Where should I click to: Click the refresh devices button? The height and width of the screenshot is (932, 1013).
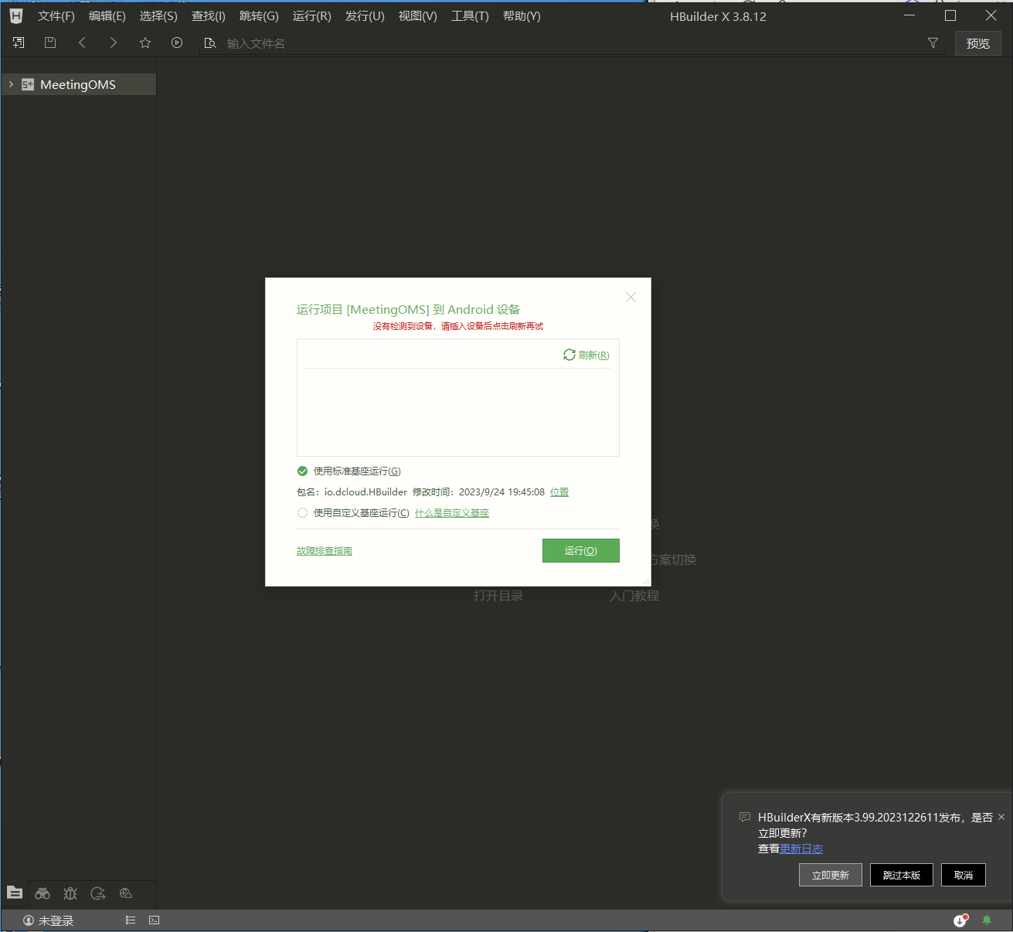tap(586, 355)
